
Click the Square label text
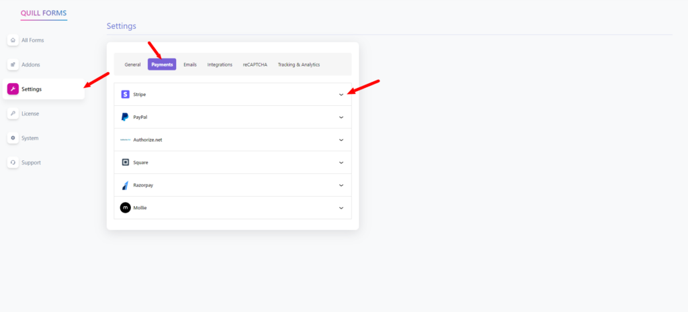(141, 162)
